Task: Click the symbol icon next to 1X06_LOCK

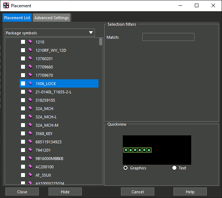Action: pyautogui.click(x=30, y=83)
